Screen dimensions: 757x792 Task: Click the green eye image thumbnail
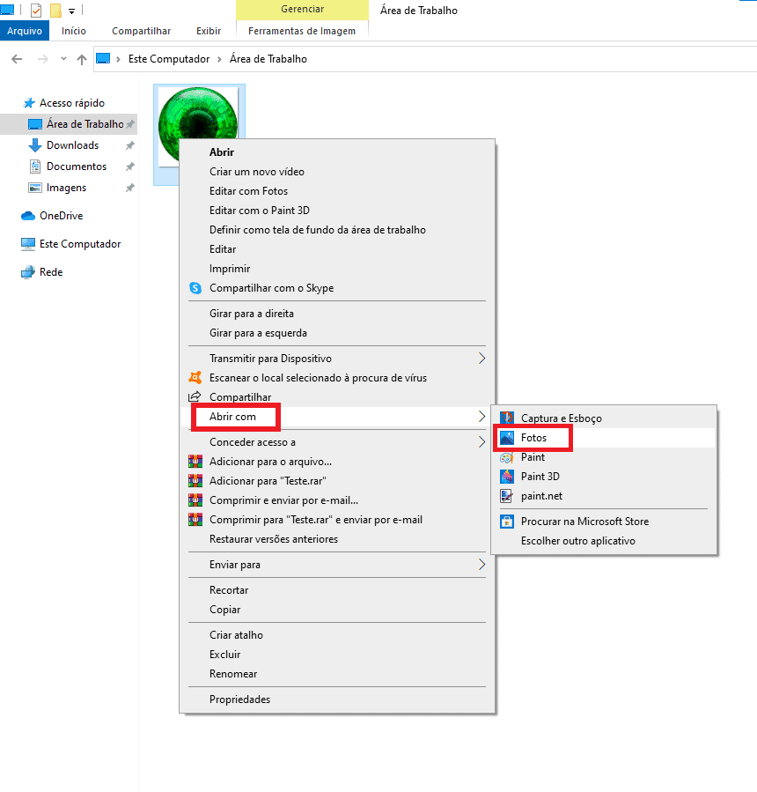click(199, 115)
